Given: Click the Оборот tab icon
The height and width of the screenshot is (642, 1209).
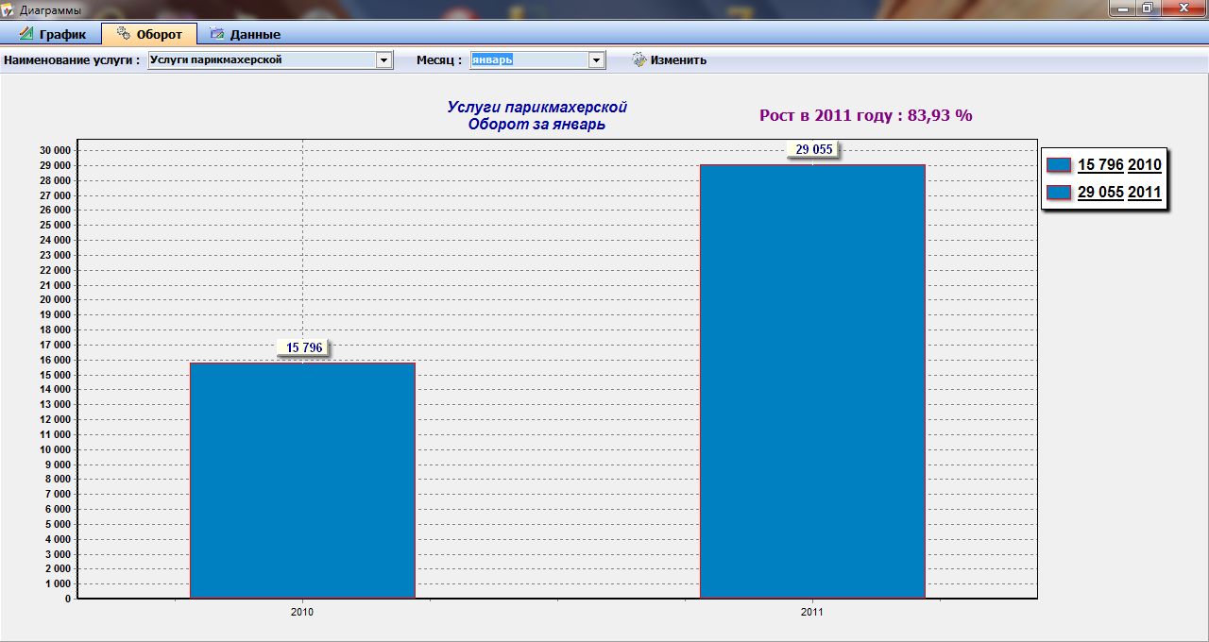Looking at the screenshot, I should 124,34.
